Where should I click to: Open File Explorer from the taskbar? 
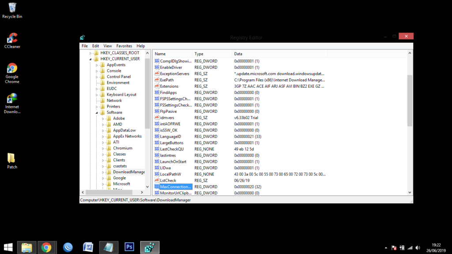(27, 247)
